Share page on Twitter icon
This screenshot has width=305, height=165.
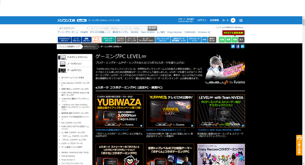coord(233,46)
